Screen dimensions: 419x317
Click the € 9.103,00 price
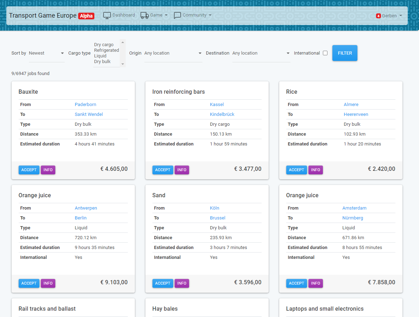114,282
